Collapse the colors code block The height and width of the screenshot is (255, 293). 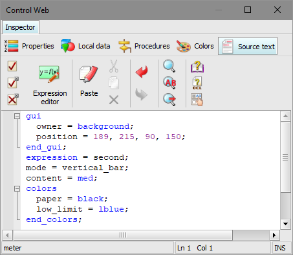click(x=17, y=189)
